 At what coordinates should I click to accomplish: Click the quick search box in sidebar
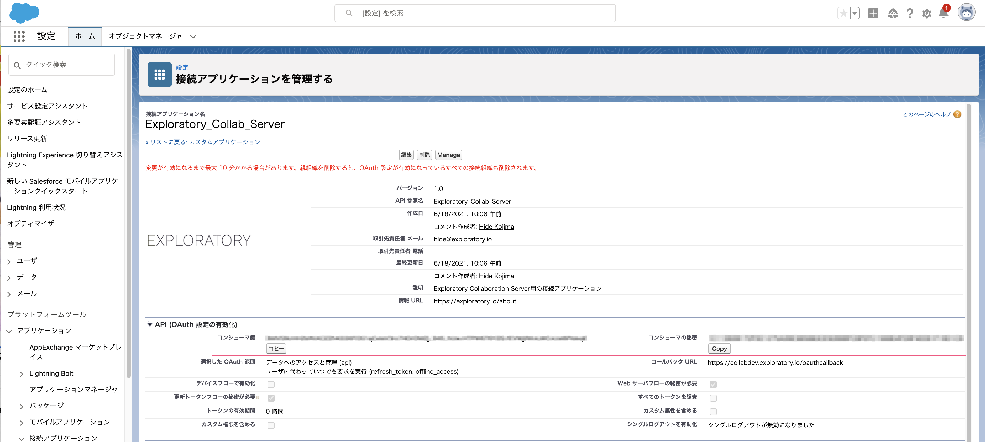click(x=61, y=65)
